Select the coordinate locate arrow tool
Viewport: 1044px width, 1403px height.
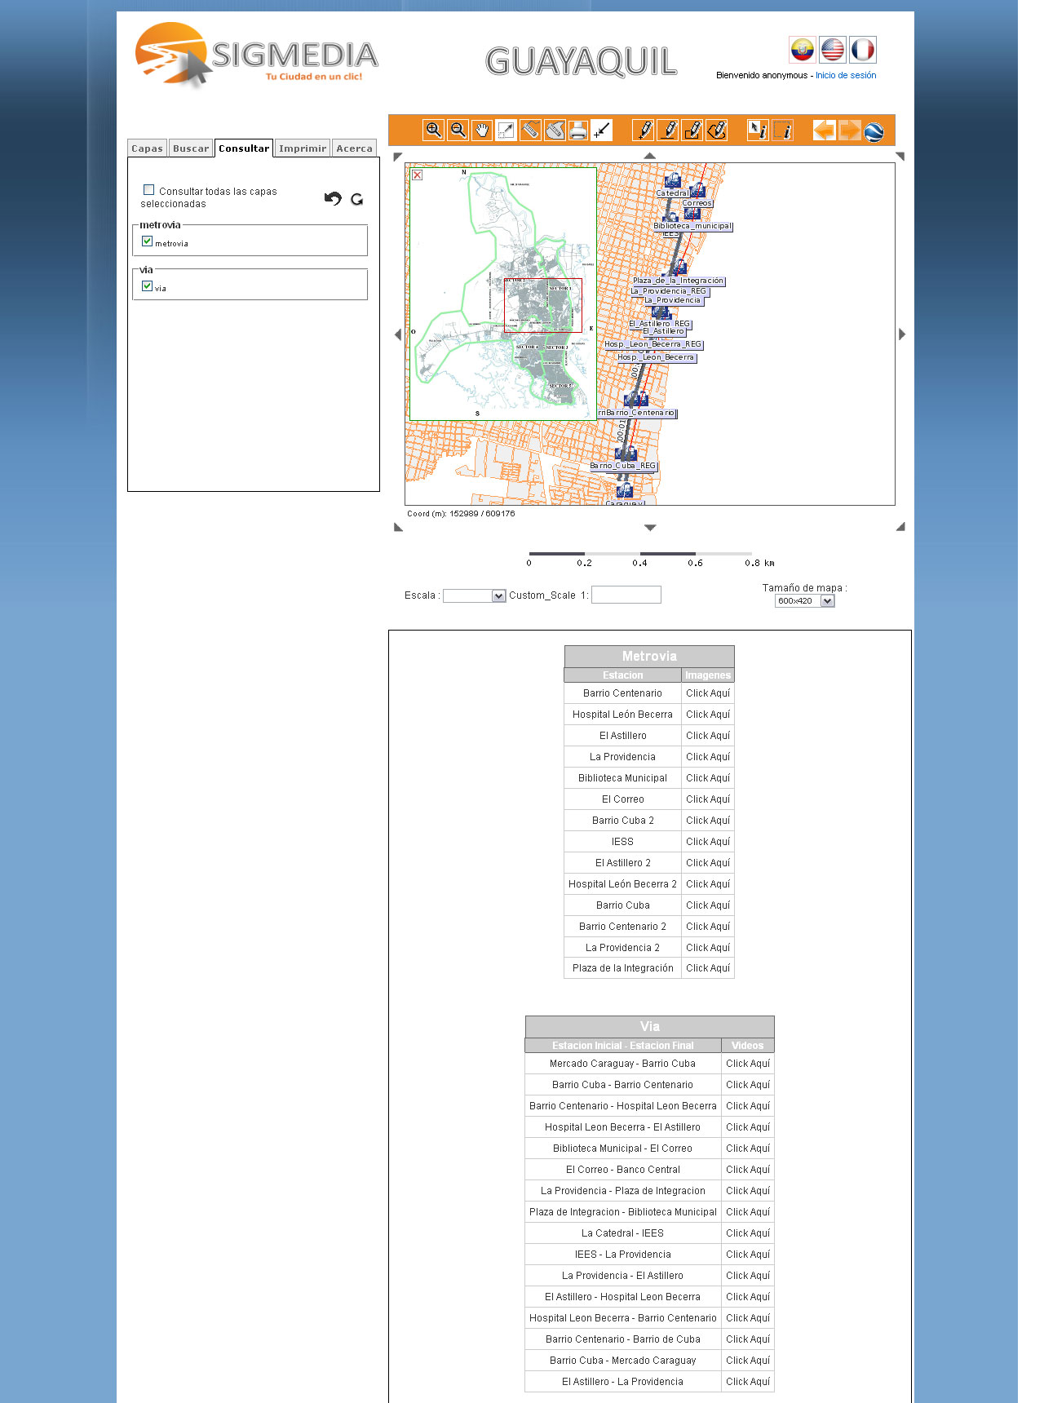click(602, 130)
